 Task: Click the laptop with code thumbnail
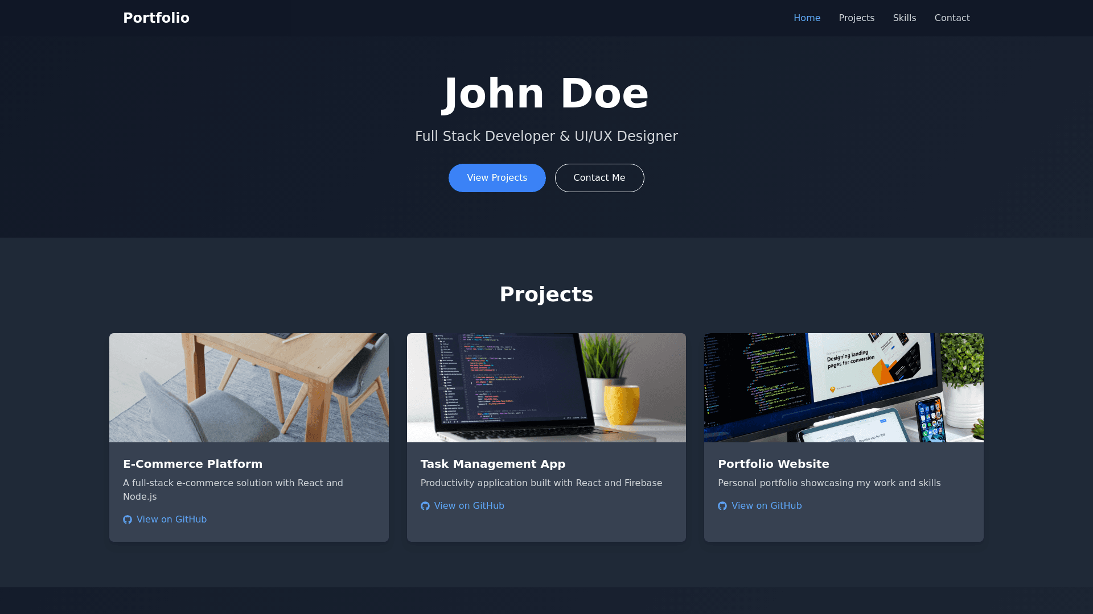click(x=546, y=388)
